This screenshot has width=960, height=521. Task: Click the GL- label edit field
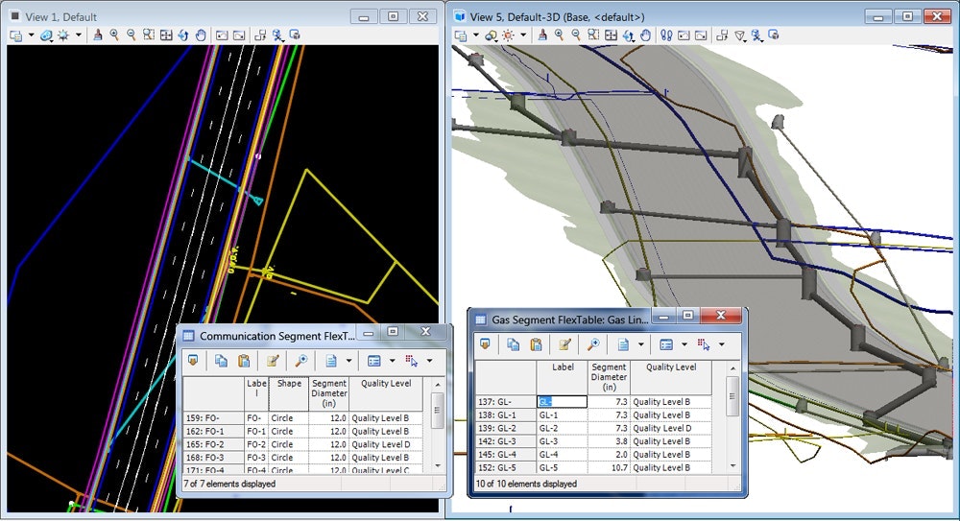coord(562,402)
